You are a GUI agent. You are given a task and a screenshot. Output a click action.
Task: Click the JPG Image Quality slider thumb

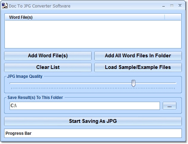click(x=133, y=83)
